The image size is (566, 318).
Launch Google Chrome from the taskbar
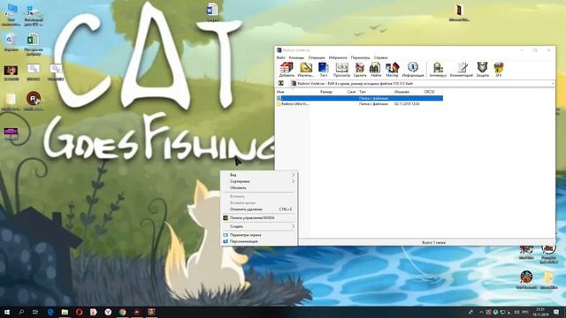click(x=122, y=312)
